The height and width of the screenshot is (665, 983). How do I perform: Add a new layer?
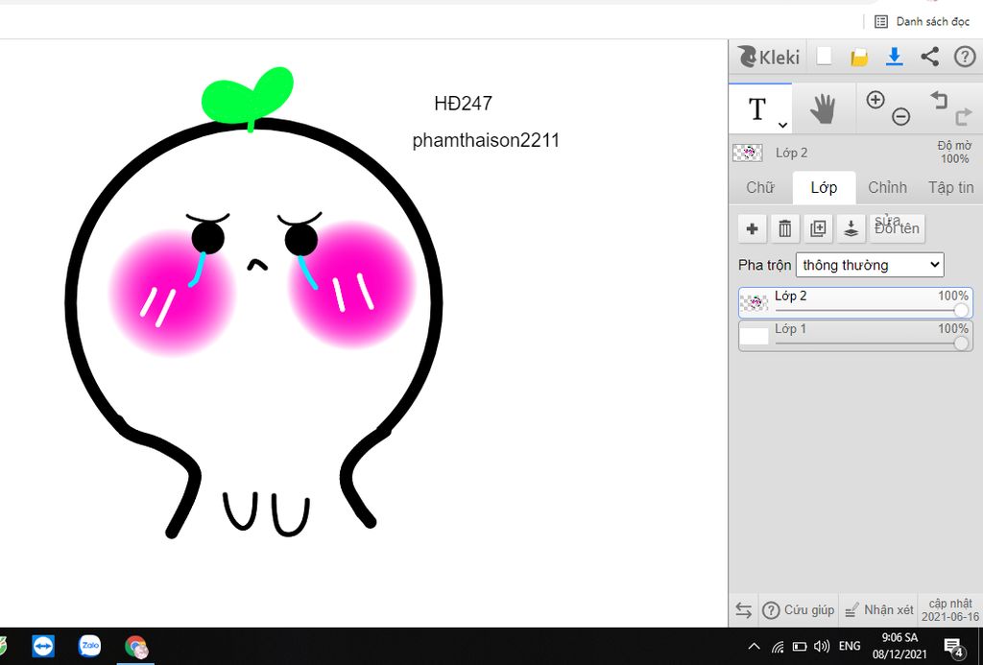[753, 228]
